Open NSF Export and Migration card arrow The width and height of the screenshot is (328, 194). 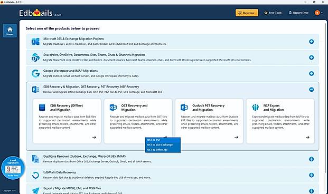coord(307,137)
